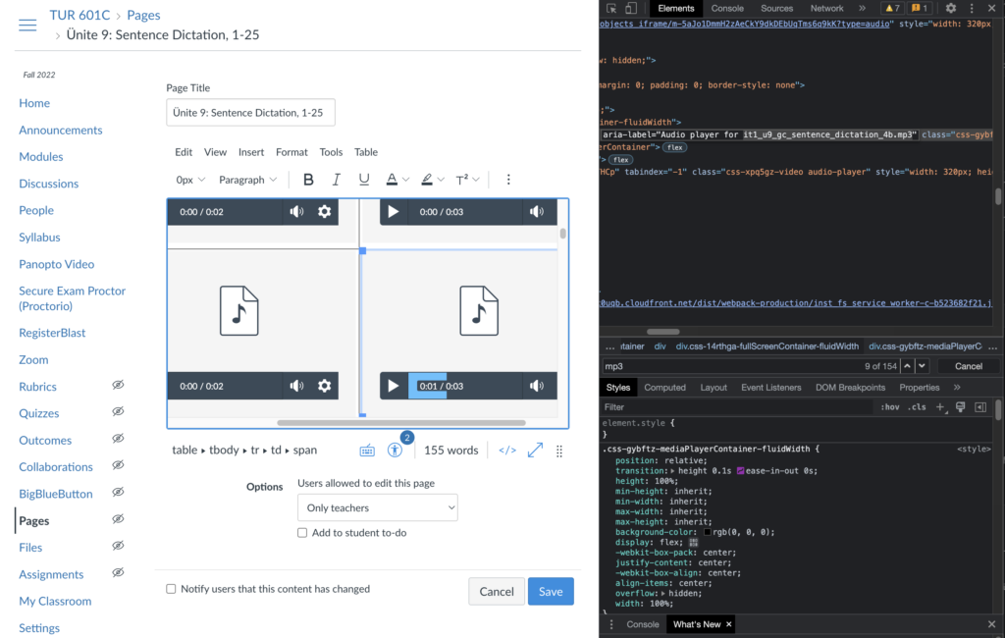
Task: Check Notify users that content has changed
Action: click(171, 589)
